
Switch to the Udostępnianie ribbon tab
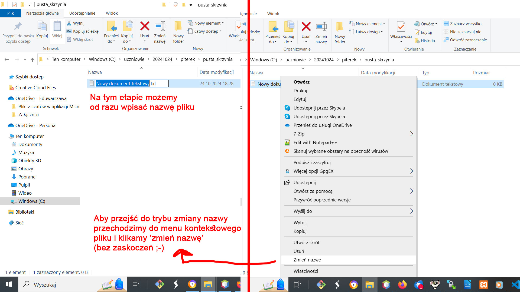point(82,13)
